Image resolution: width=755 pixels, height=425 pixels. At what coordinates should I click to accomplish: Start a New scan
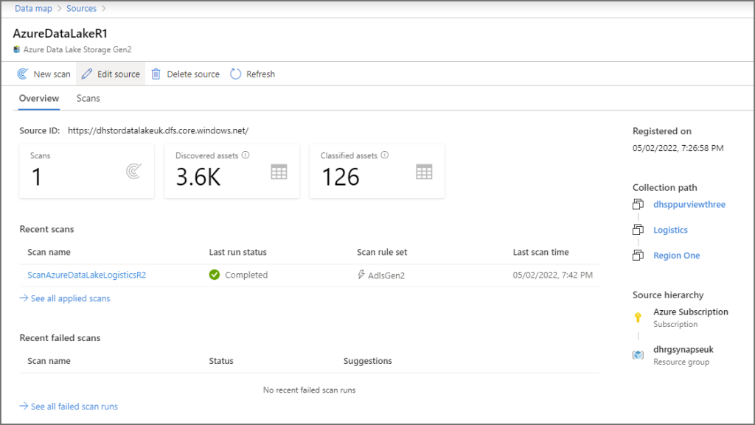(x=44, y=74)
